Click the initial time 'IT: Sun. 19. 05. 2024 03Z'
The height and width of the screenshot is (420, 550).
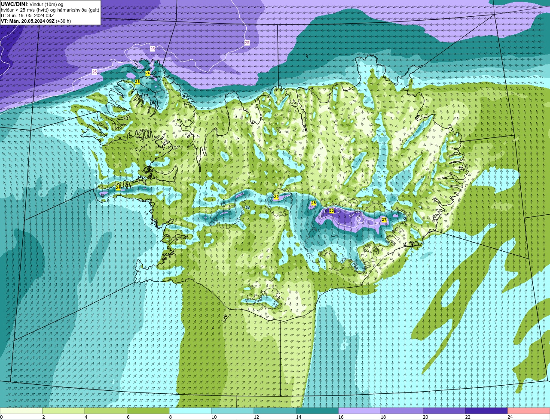pyautogui.click(x=27, y=15)
